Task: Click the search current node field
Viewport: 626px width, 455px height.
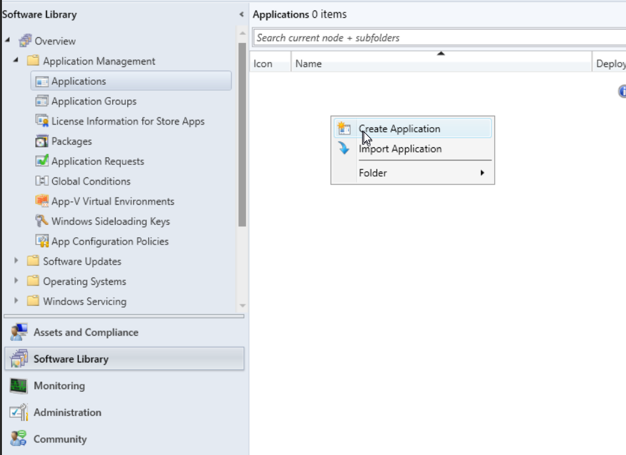Action: point(437,38)
